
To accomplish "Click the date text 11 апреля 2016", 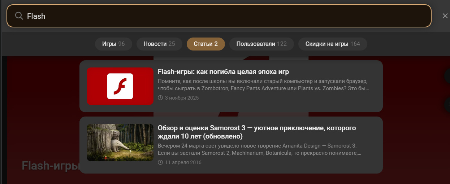I will [x=183, y=162].
